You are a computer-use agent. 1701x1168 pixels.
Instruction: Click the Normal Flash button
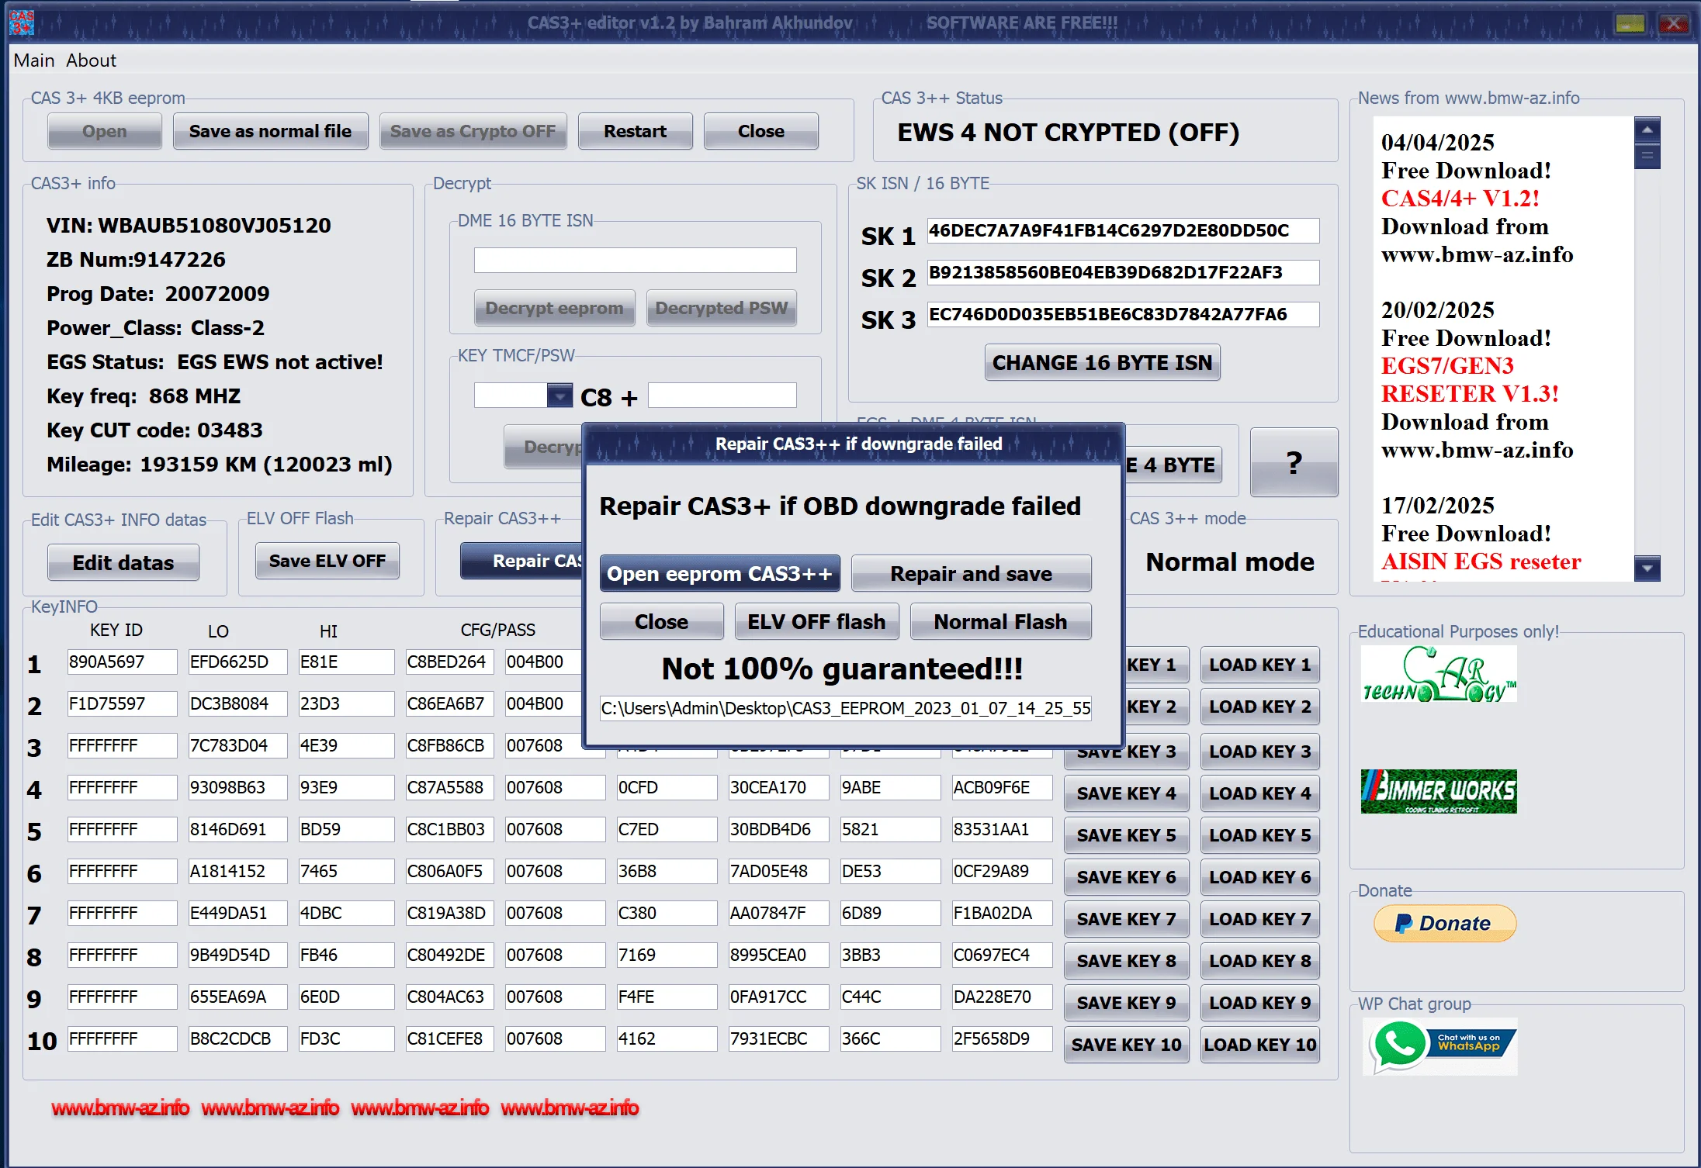(x=1000, y=621)
